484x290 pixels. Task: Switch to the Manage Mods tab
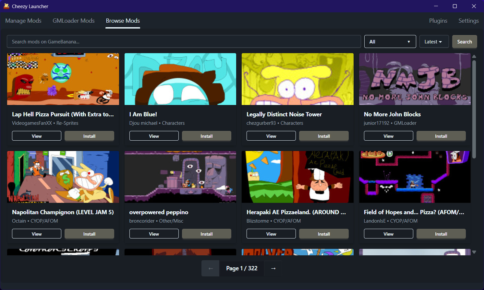[23, 21]
